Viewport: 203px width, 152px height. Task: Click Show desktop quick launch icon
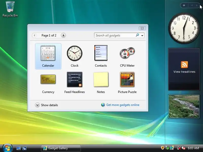[x=18, y=148]
